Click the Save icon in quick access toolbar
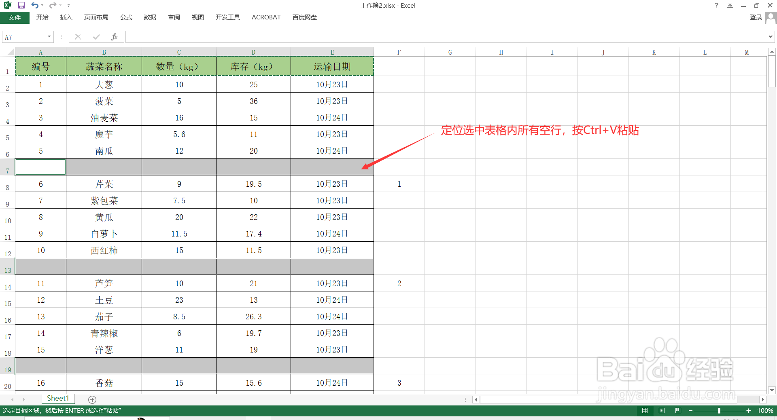 [x=21, y=5]
